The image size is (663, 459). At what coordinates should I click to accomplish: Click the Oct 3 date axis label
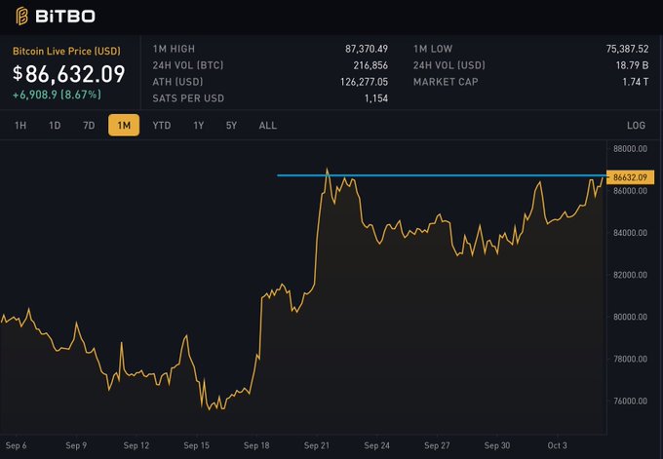click(x=558, y=445)
